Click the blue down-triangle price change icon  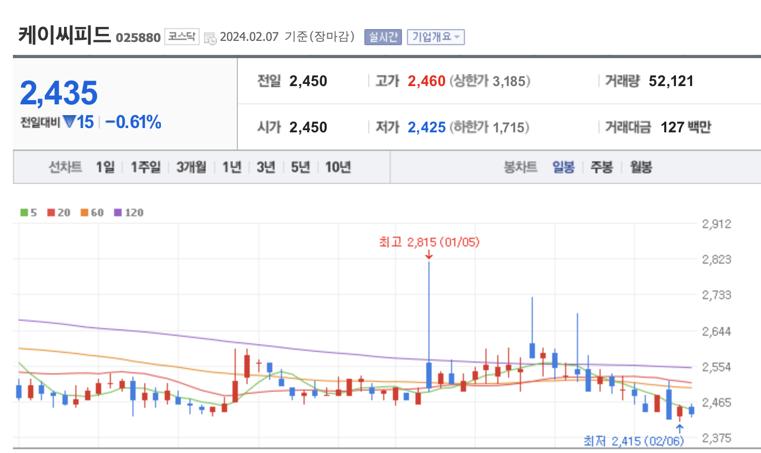(69, 122)
